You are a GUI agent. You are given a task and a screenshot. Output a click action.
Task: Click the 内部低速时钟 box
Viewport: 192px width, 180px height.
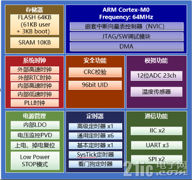coord(34,94)
